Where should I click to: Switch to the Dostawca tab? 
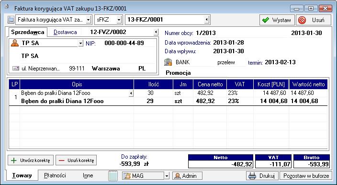coord(65,32)
